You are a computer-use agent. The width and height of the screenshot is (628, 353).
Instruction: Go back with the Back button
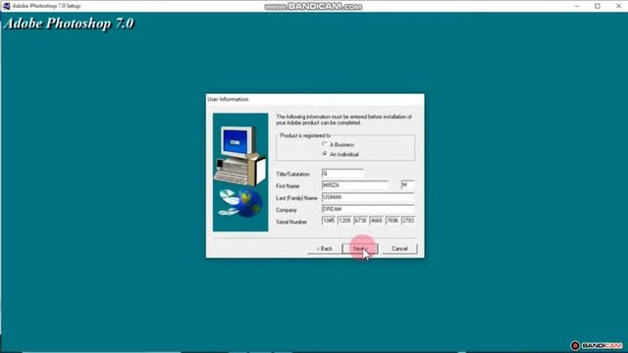click(x=325, y=248)
